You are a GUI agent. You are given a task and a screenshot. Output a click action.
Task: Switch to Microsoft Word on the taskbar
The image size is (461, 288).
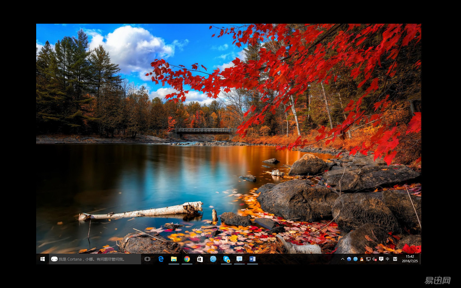(x=253, y=259)
